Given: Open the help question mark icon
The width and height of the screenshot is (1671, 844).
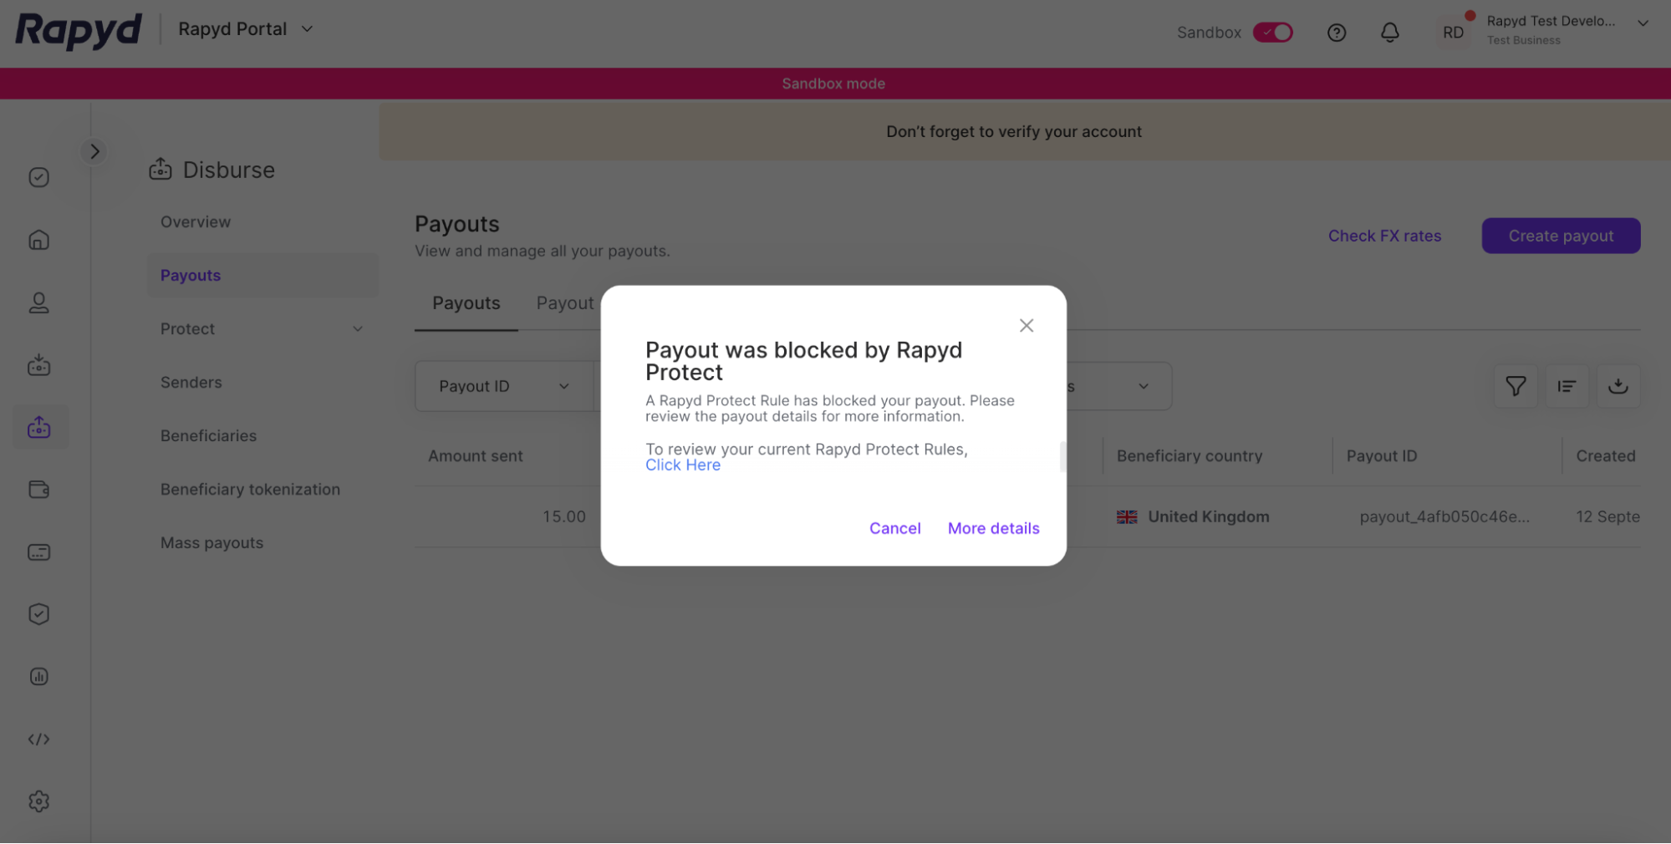Looking at the screenshot, I should click(1336, 32).
